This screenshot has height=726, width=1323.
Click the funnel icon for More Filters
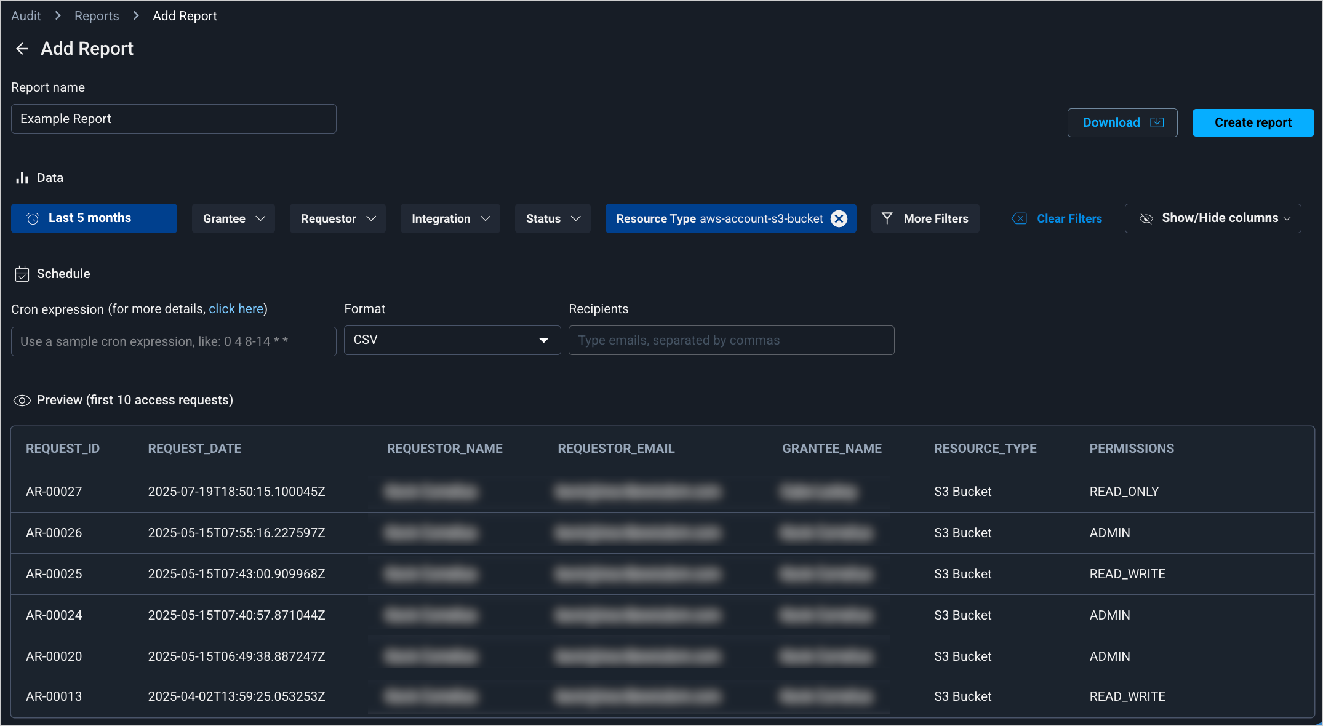(887, 218)
